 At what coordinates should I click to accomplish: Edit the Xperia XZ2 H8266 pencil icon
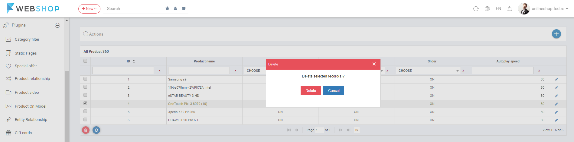[556, 112]
